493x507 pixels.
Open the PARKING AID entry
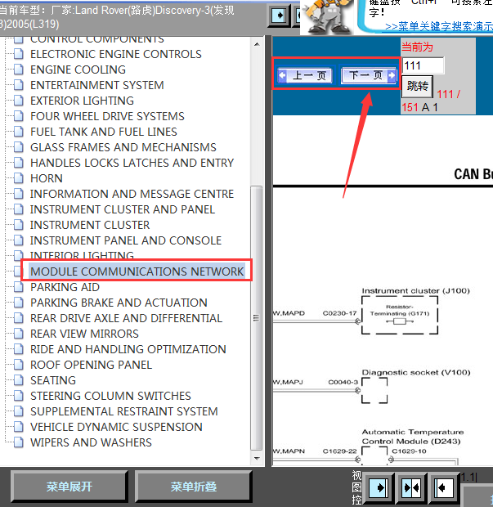65,287
